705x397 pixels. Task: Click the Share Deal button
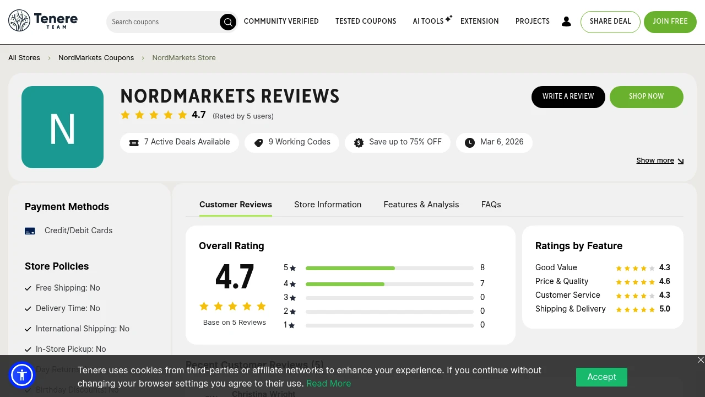click(610, 22)
